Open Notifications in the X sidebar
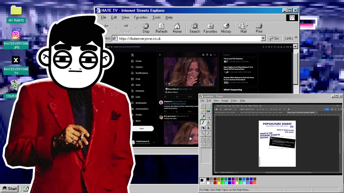 pos(139,73)
